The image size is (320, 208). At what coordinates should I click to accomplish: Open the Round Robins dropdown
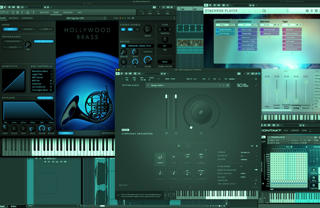pyautogui.click(x=248, y=166)
